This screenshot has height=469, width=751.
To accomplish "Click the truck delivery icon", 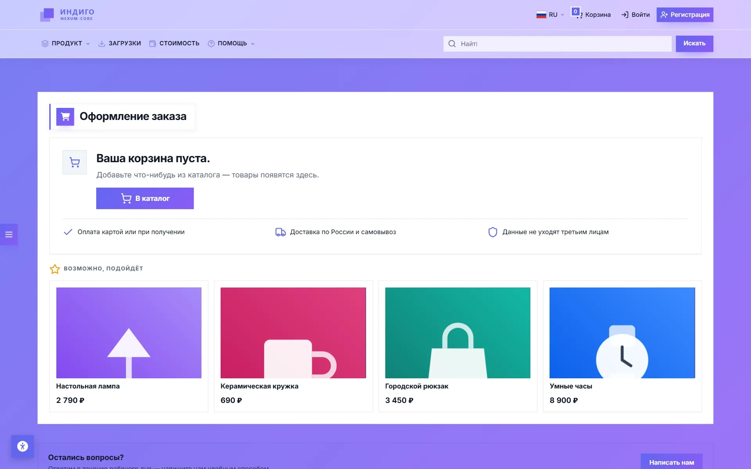I will (280, 232).
